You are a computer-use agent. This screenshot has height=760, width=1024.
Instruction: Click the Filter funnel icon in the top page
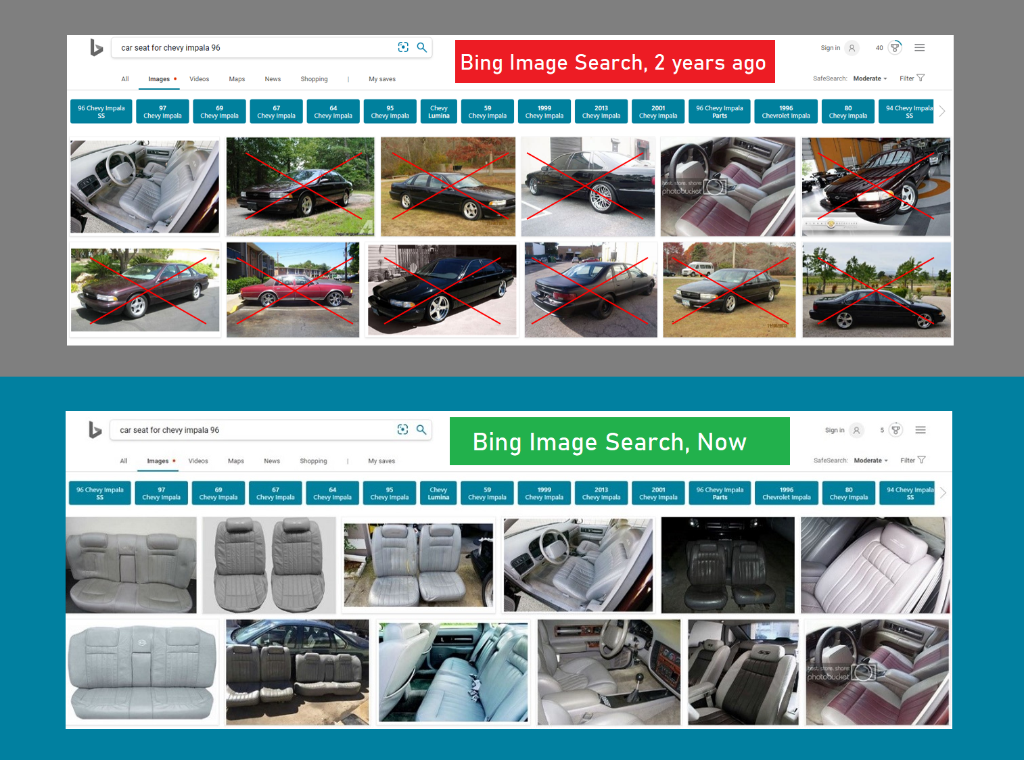(921, 78)
